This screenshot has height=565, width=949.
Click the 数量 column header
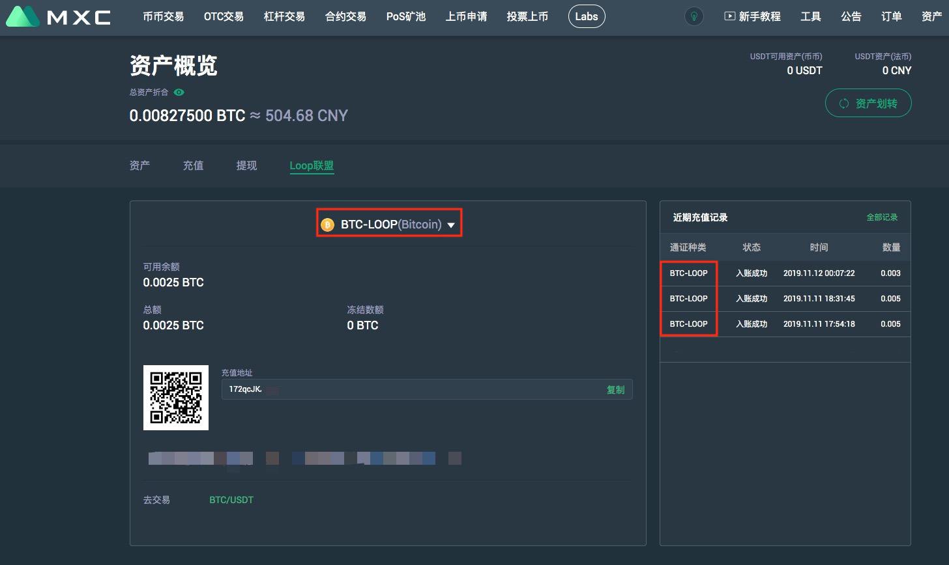click(891, 247)
